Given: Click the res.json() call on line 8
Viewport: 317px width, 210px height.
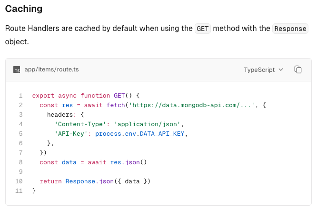Looking at the screenshot, I should click(x=129, y=162).
